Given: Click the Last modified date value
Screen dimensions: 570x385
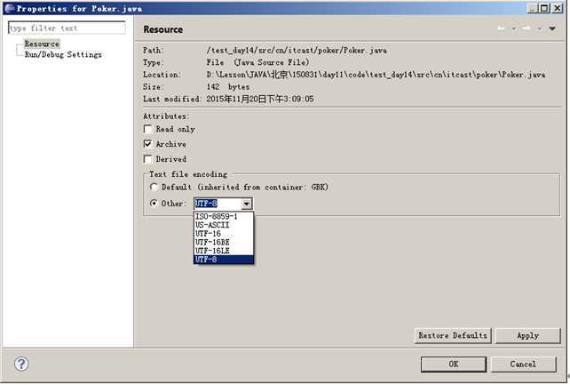Looking at the screenshot, I should tap(260, 99).
